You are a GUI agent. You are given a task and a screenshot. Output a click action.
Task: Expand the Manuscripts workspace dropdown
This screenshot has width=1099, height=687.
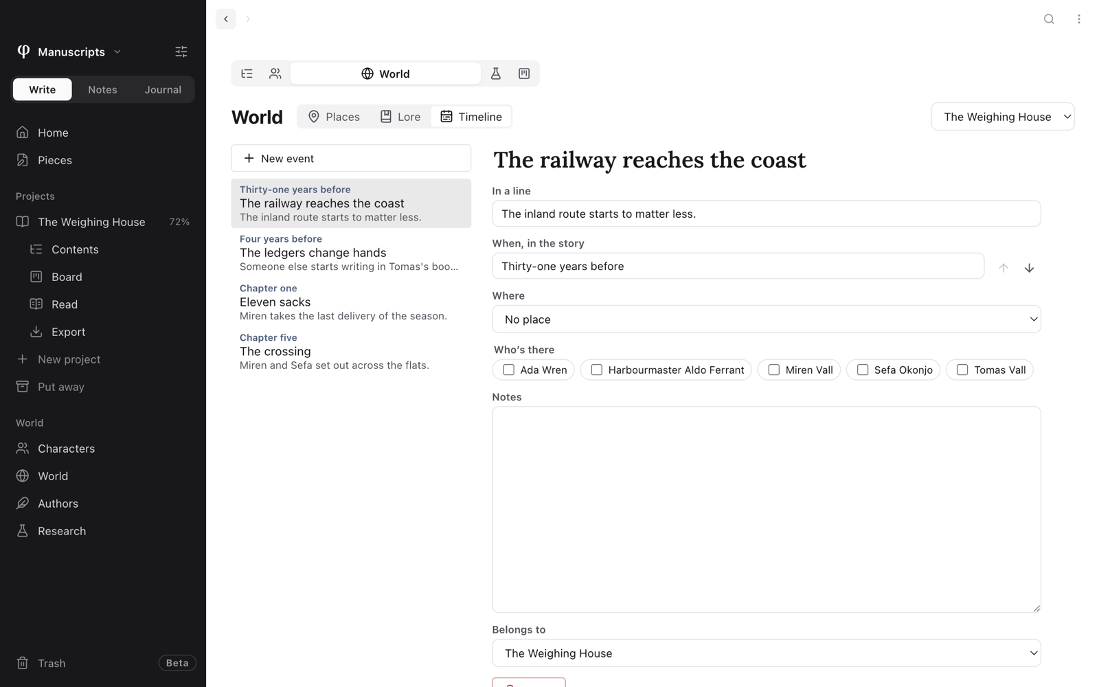coord(69,52)
